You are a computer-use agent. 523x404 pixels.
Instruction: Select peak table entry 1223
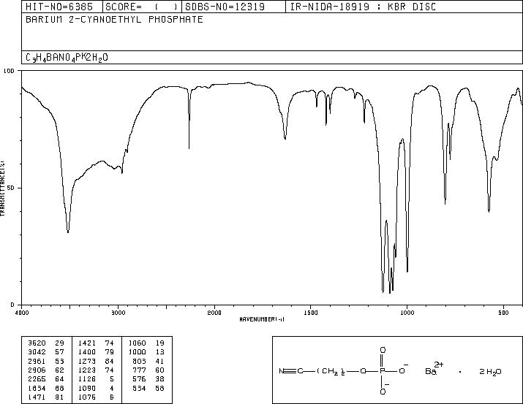coord(96,370)
